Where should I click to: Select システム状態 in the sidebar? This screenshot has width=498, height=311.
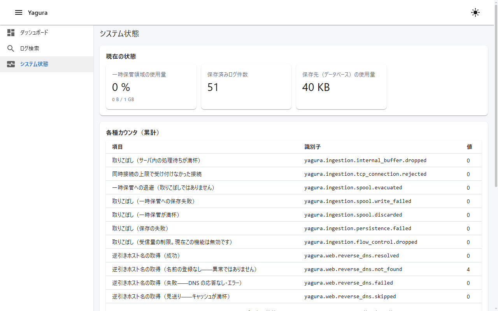coord(47,64)
